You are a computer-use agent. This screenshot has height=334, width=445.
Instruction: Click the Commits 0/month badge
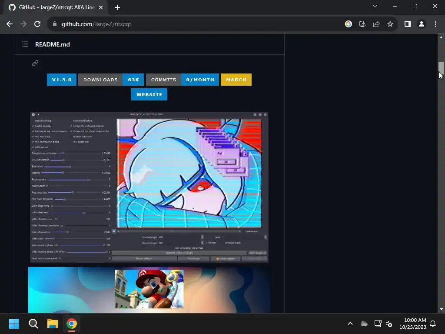point(183,80)
